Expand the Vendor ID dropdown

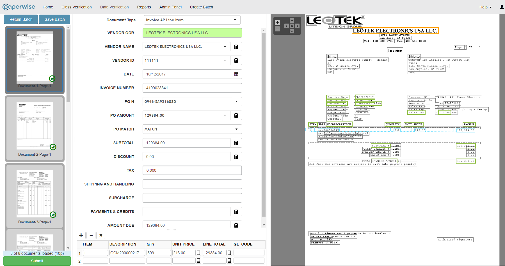pyautogui.click(x=225, y=60)
